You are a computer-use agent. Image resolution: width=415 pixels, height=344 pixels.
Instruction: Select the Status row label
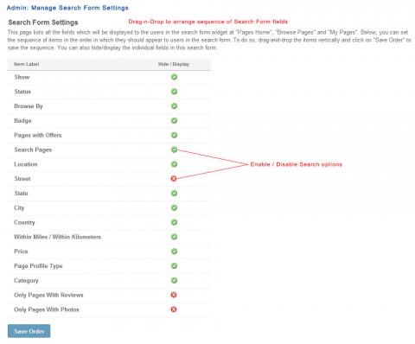[22, 92]
